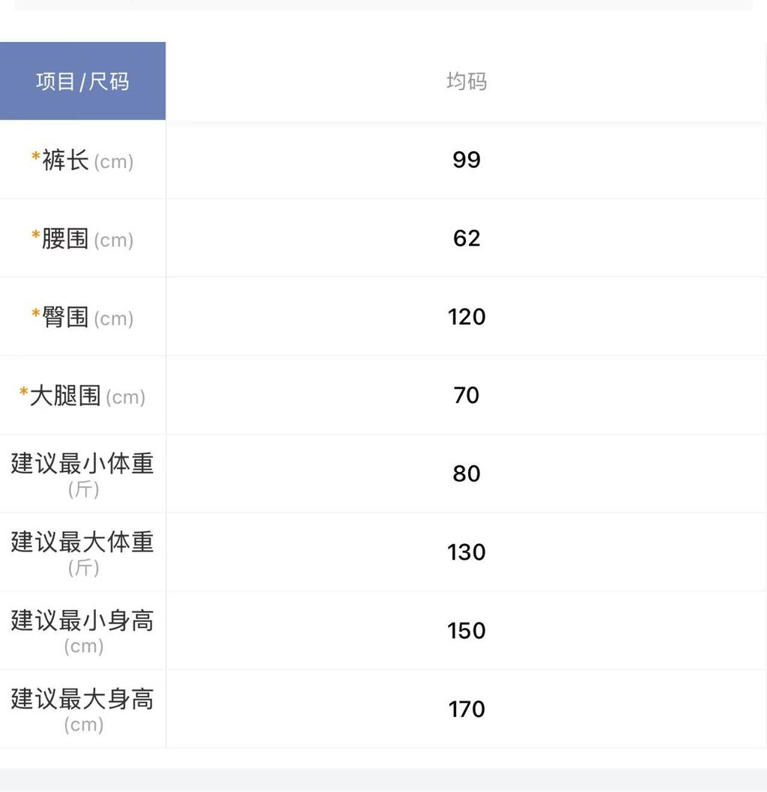Click the minimum height value 150
This screenshot has width=767, height=792.
pyautogui.click(x=466, y=631)
